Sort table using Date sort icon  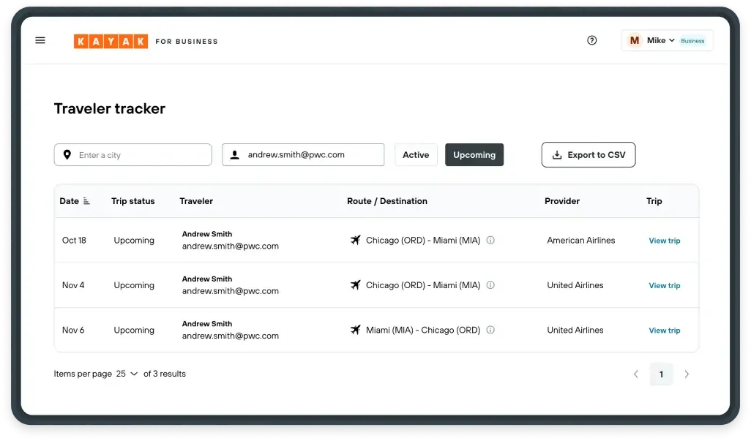coord(86,201)
